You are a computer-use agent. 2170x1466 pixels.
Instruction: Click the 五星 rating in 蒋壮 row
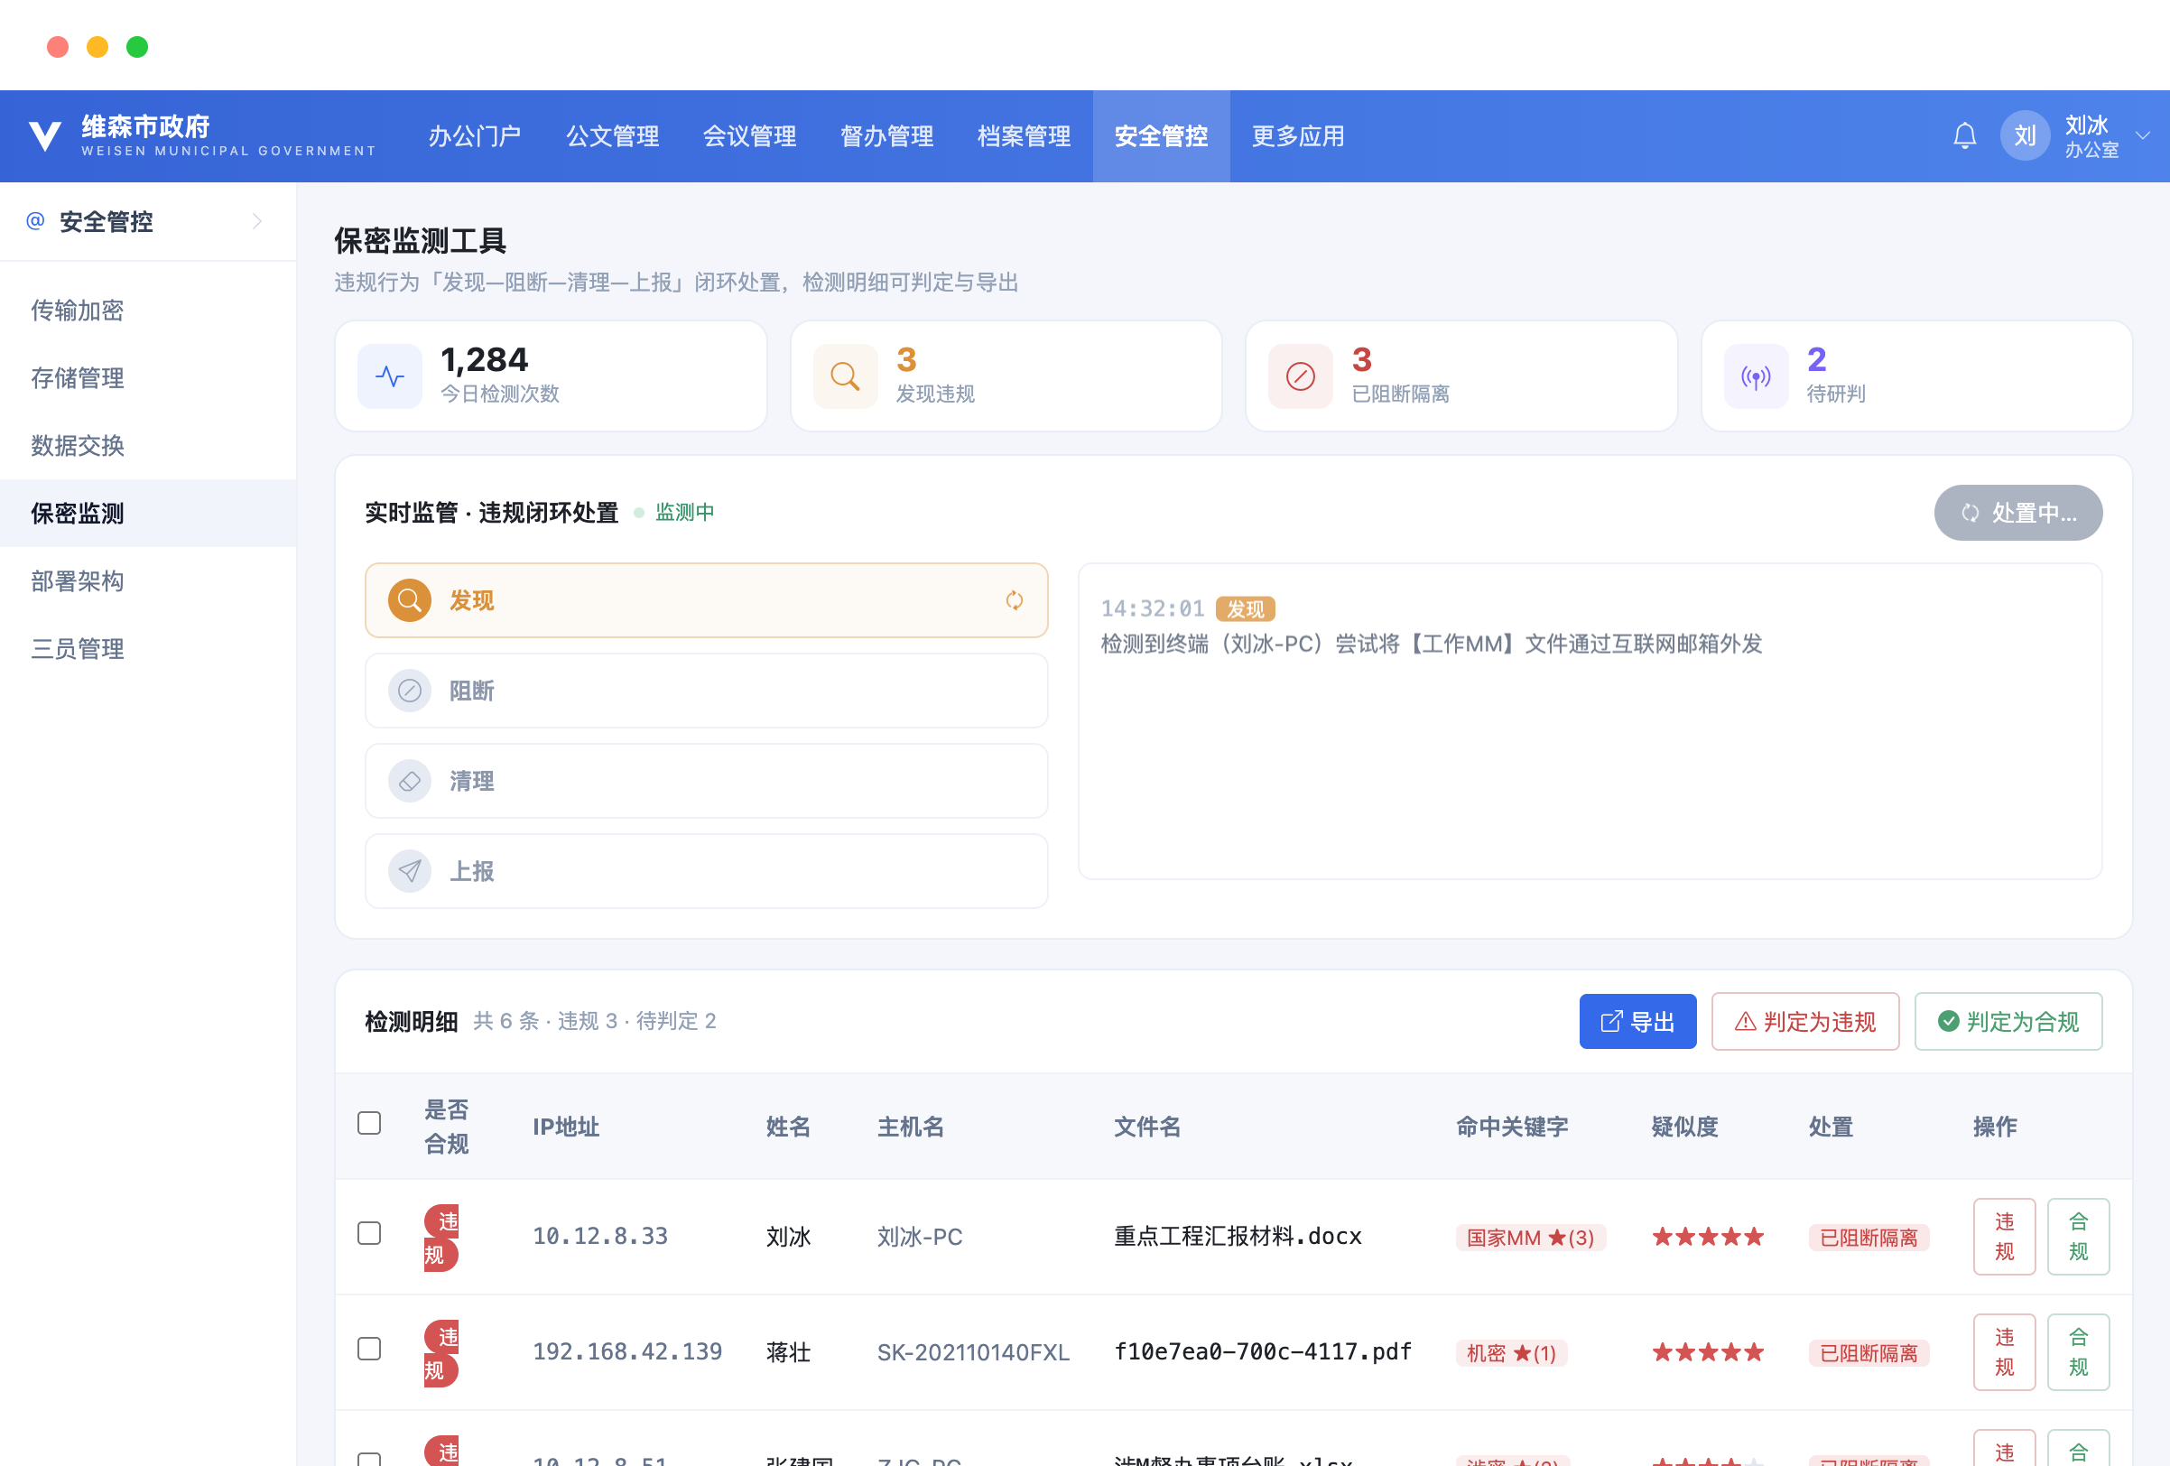point(1708,1352)
